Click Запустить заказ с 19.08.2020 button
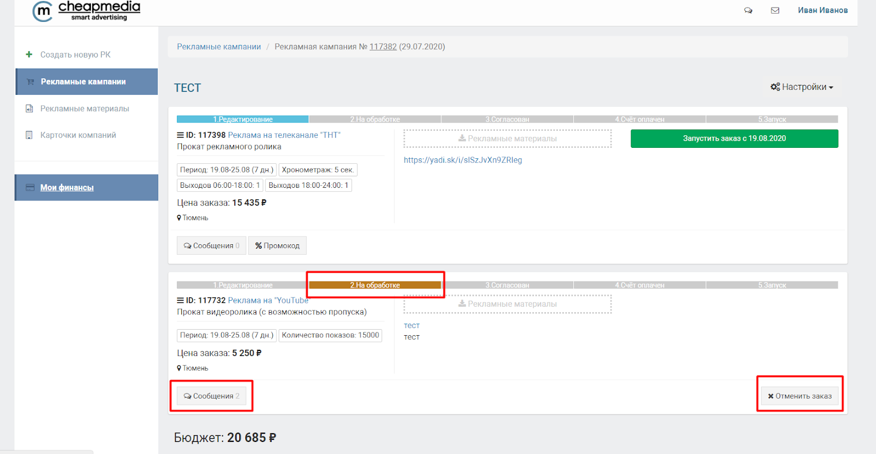 point(734,139)
